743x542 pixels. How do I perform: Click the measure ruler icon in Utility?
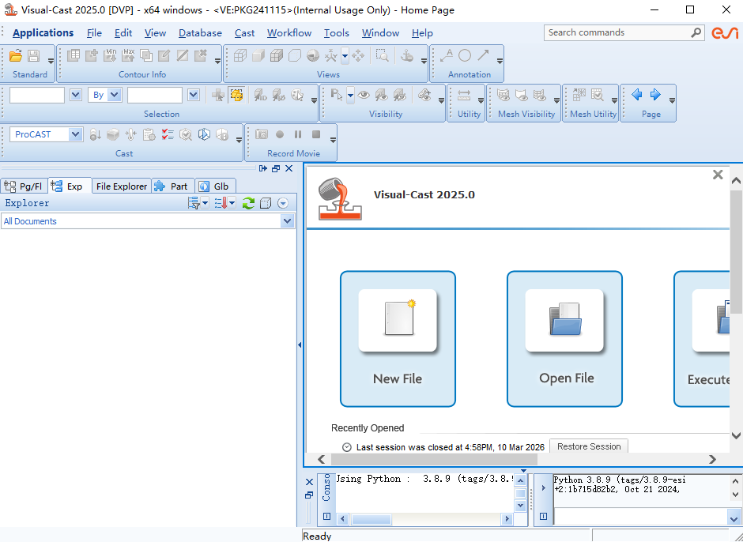click(x=464, y=95)
